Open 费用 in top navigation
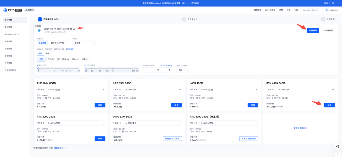 tap(281, 10)
